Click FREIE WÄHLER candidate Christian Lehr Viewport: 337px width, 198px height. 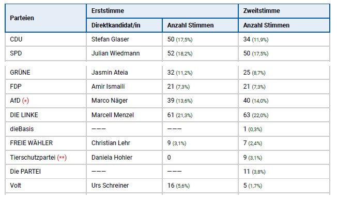pyautogui.click(x=111, y=143)
